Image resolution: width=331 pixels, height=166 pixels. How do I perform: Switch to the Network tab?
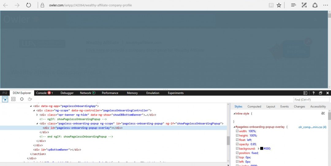pos(86,93)
